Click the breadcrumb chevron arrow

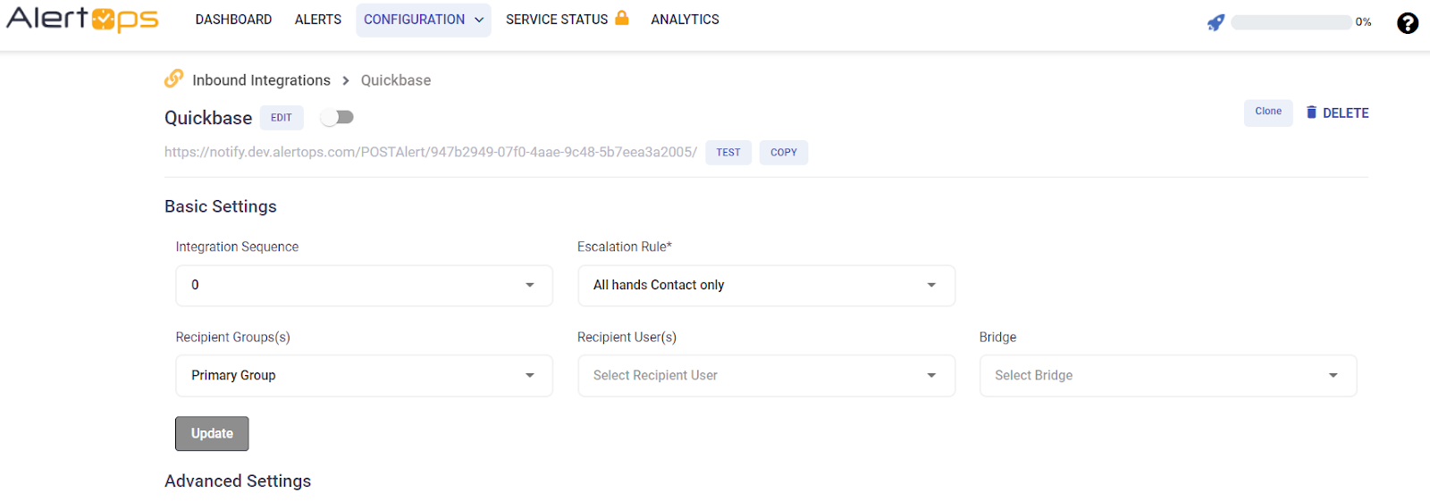tap(346, 80)
